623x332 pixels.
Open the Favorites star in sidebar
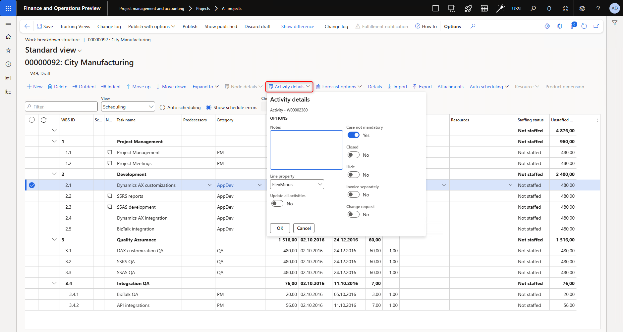coord(8,51)
